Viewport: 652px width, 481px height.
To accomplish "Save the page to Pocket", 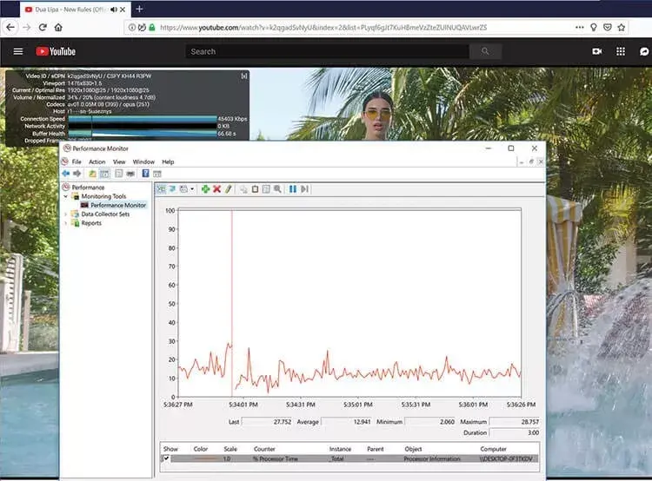I will point(608,28).
